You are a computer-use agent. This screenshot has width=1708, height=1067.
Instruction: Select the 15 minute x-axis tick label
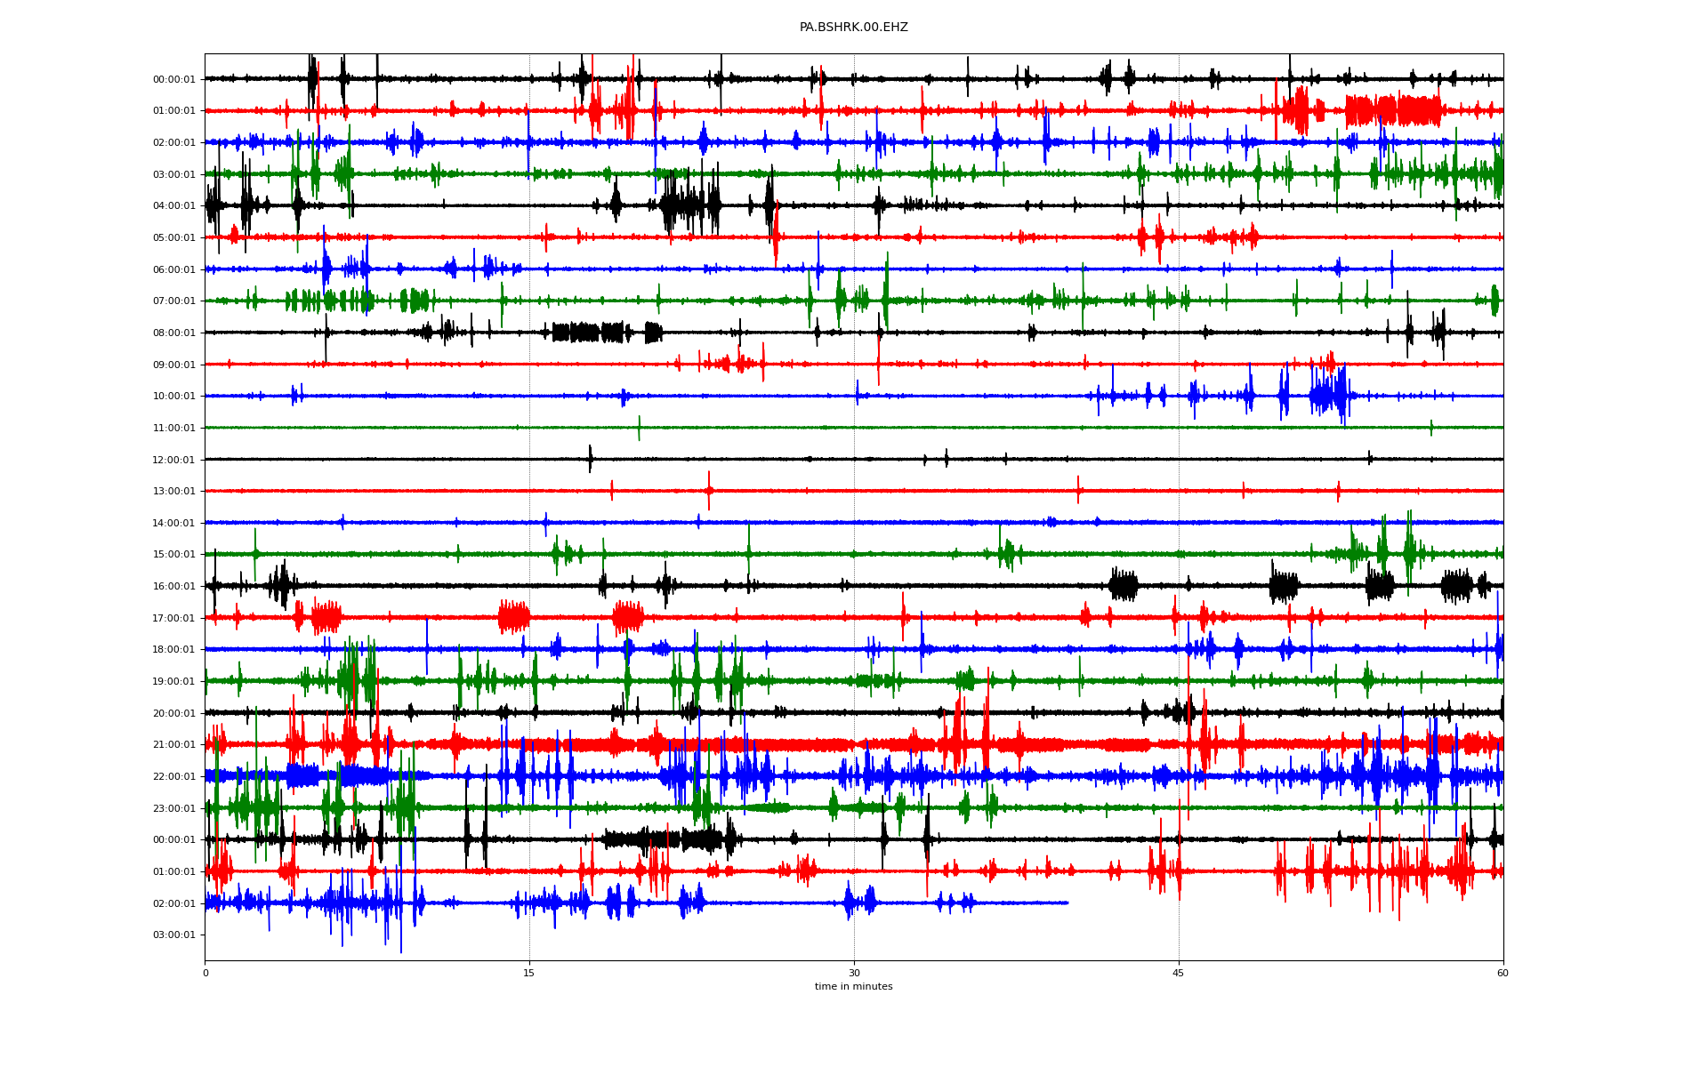(529, 973)
